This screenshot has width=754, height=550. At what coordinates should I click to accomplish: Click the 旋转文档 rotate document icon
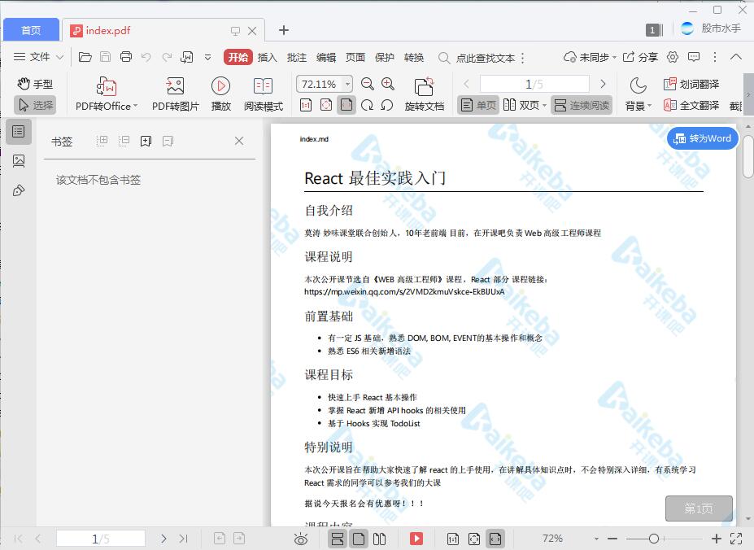423,91
